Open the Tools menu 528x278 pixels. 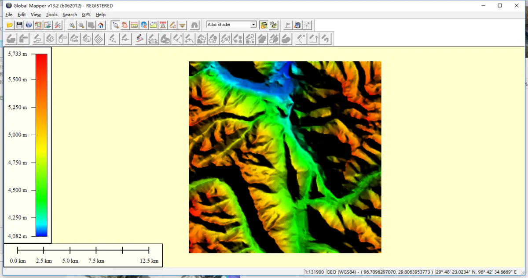(x=51, y=14)
